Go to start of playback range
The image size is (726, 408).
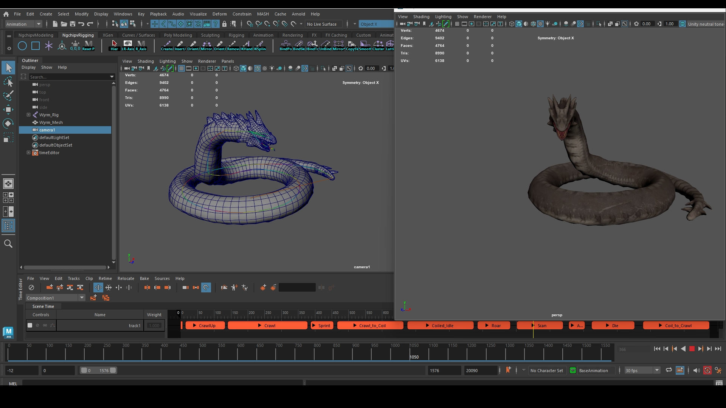pos(657,349)
